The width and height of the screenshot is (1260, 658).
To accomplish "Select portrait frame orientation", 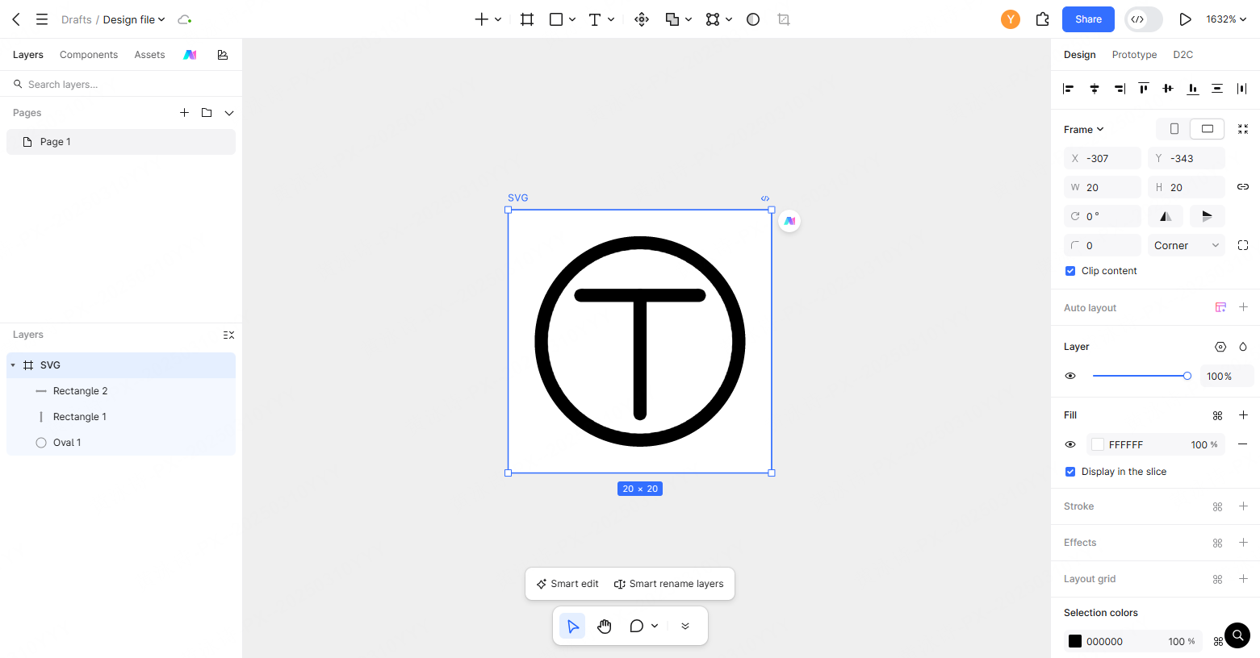I will (x=1174, y=129).
